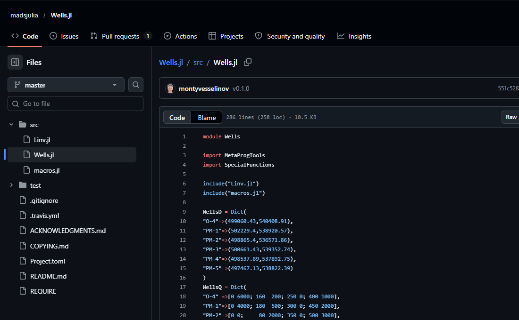Image resolution: width=519 pixels, height=320 pixels.
Task: Open madsjulia organization link
Action: point(24,15)
